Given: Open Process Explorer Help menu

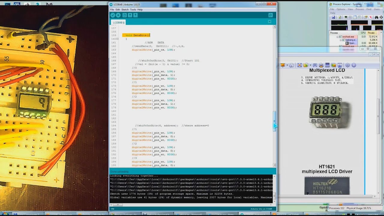Looking at the screenshot, I should click(333, 13).
